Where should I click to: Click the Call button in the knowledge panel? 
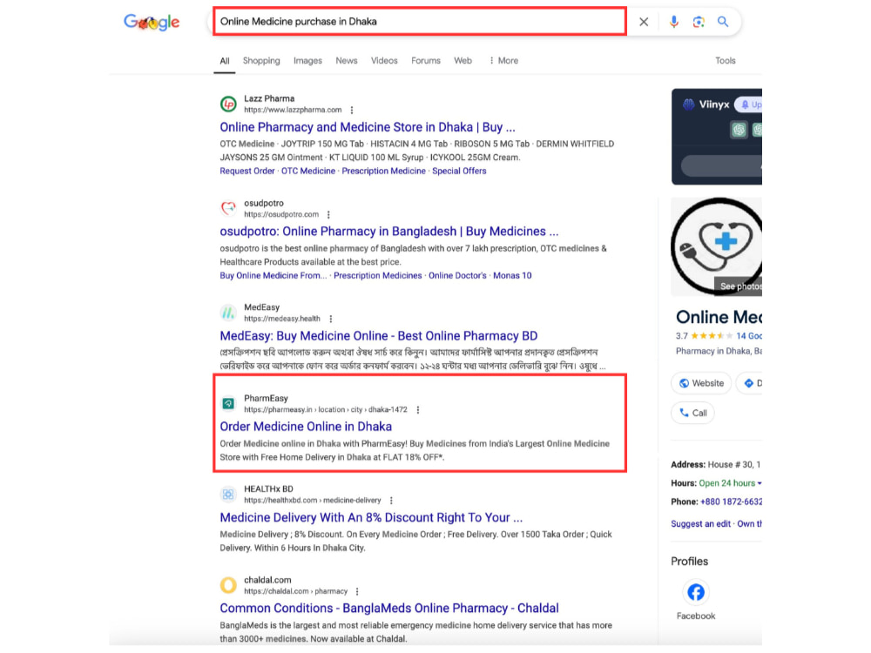(x=692, y=413)
